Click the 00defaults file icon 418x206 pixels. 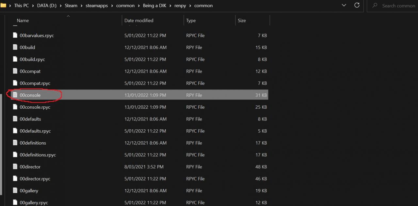[15, 119]
